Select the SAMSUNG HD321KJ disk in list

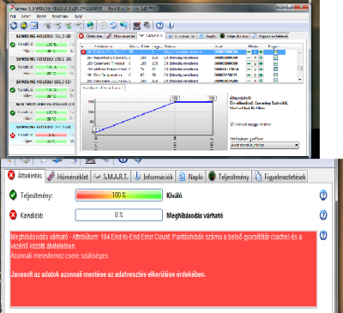click(x=42, y=67)
